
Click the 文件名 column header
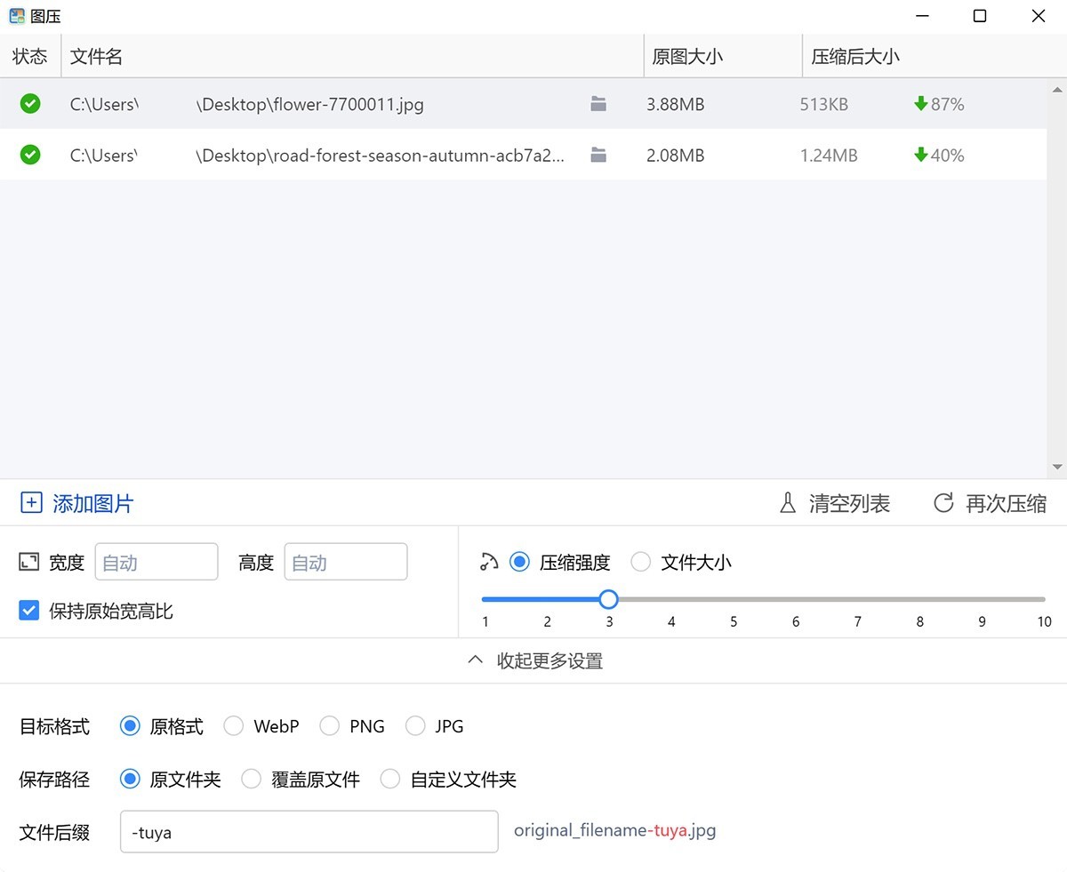click(x=96, y=55)
